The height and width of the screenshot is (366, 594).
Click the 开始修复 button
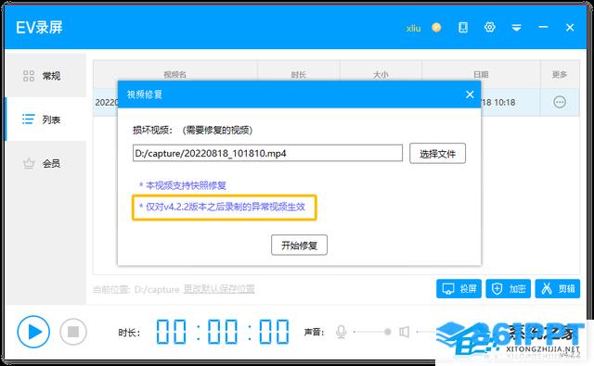(x=299, y=246)
